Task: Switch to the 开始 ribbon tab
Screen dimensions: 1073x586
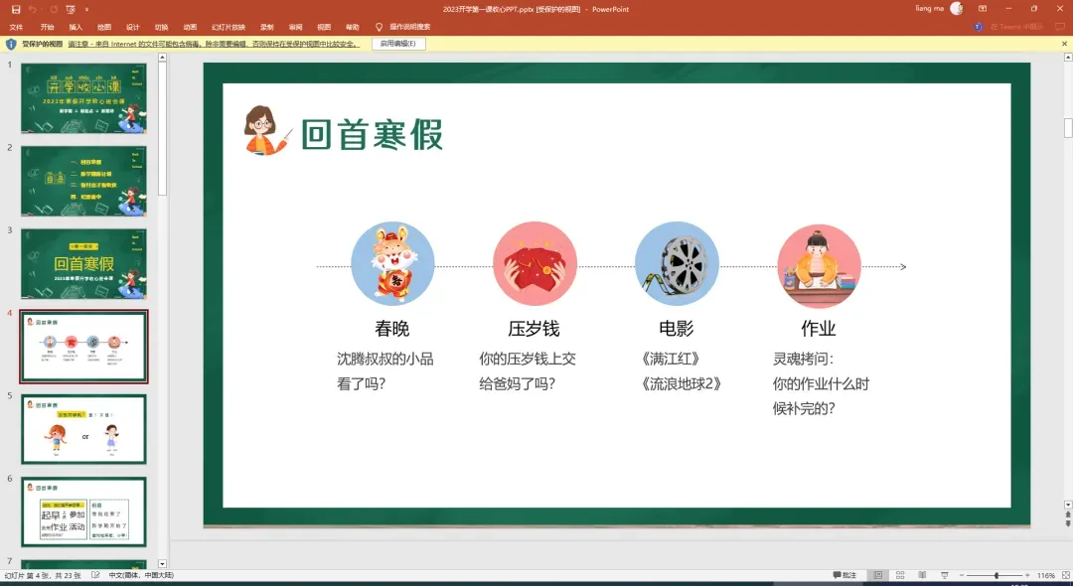Action: pyautogui.click(x=47, y=28)
